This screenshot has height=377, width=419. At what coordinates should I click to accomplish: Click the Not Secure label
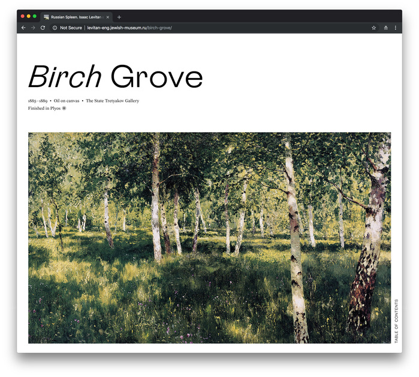pyautogui.click(x=71, y=28)
